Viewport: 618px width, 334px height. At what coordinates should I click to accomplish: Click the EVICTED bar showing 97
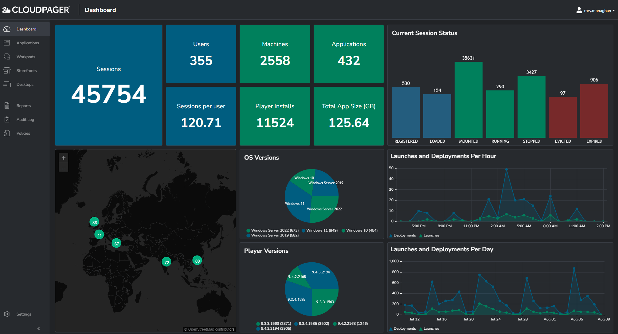click(x=563, y=117)
